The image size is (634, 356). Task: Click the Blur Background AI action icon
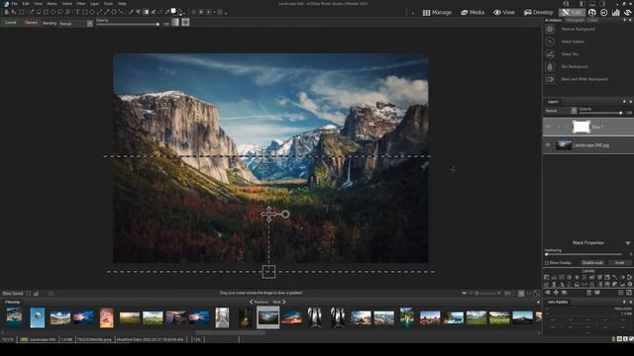click(550, 66)
